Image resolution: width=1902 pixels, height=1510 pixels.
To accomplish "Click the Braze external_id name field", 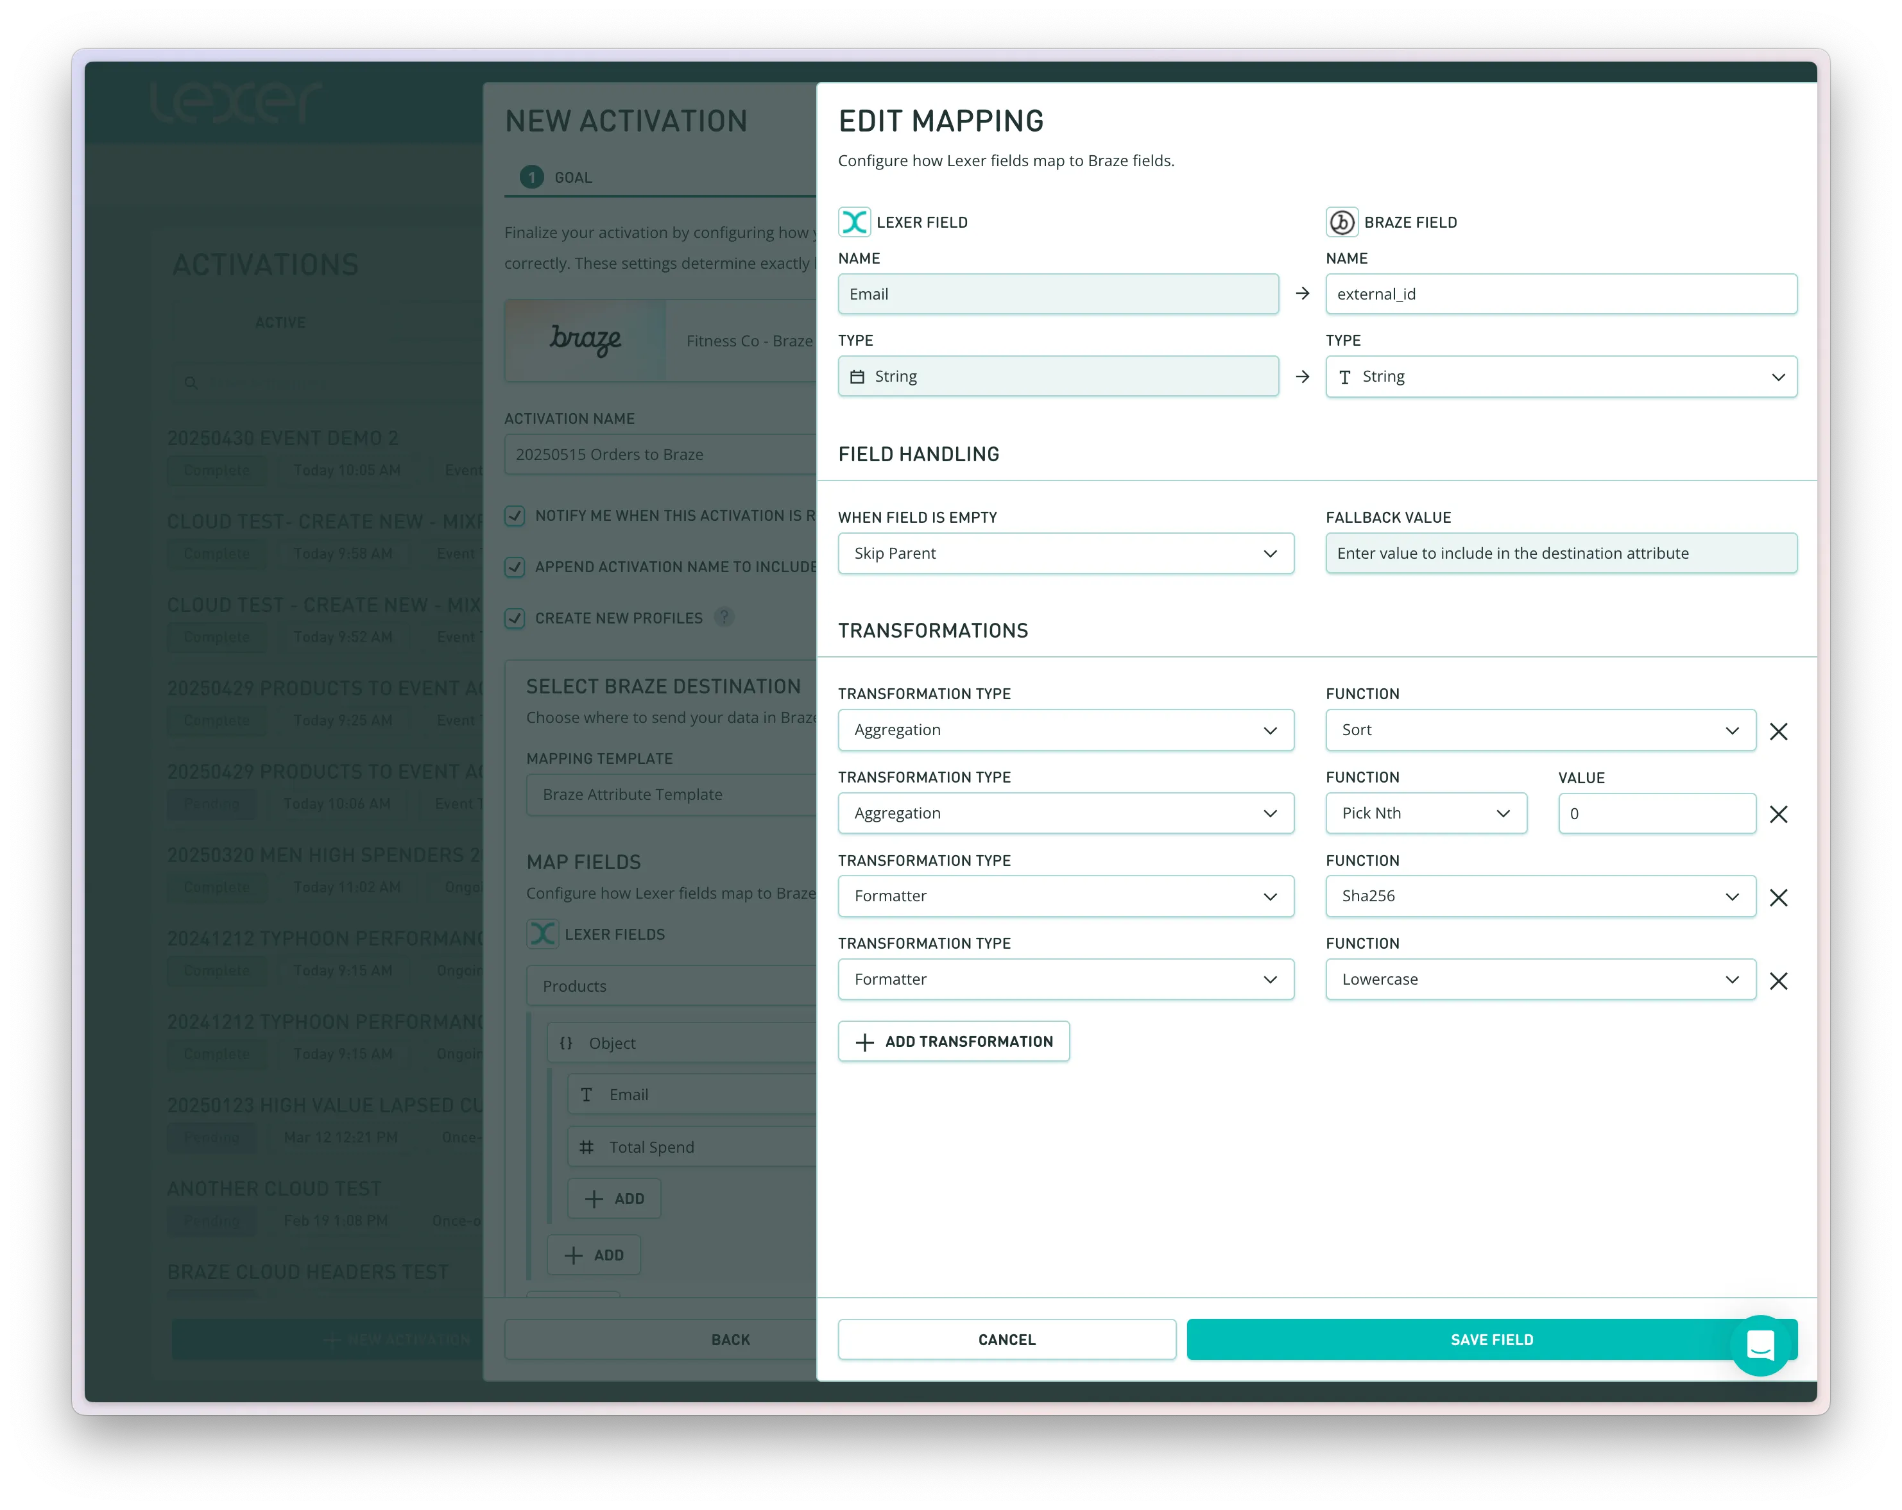I will [x=1560, y=294].
